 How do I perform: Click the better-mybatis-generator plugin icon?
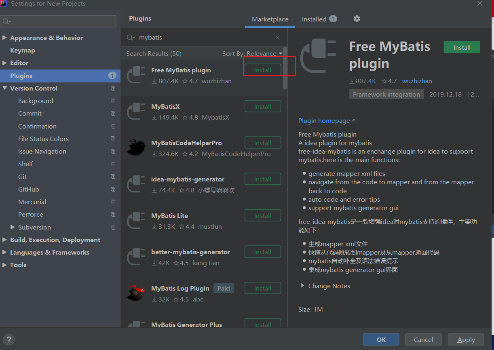[136, 257]
